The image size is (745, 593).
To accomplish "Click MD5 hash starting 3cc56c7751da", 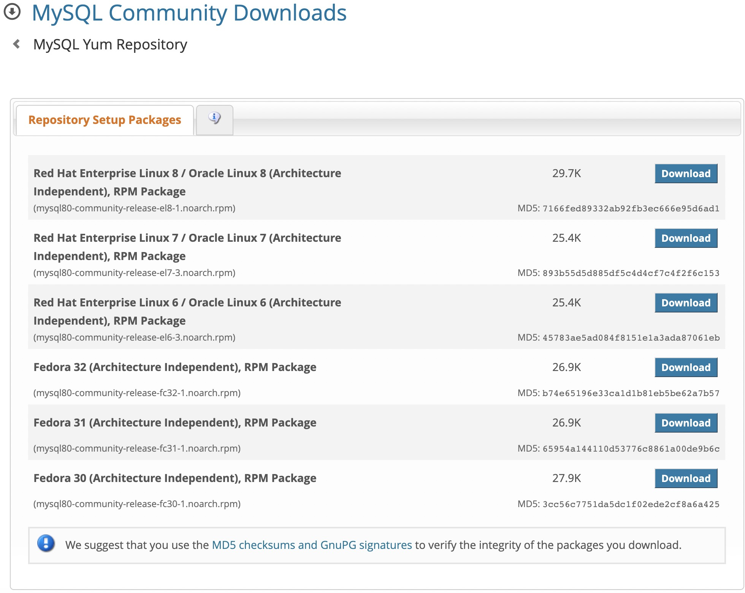I will pyautogui.click(x=631, y=504).
